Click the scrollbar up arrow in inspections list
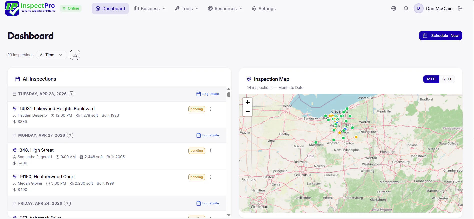This screenshot has height=219, width=474. point(229,89)
